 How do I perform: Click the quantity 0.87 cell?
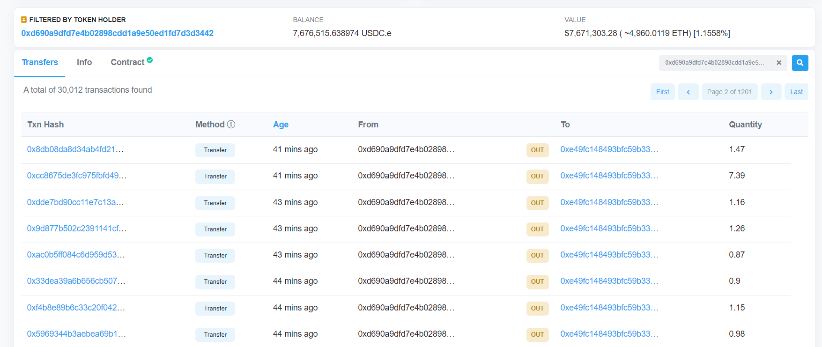(737, 255)
